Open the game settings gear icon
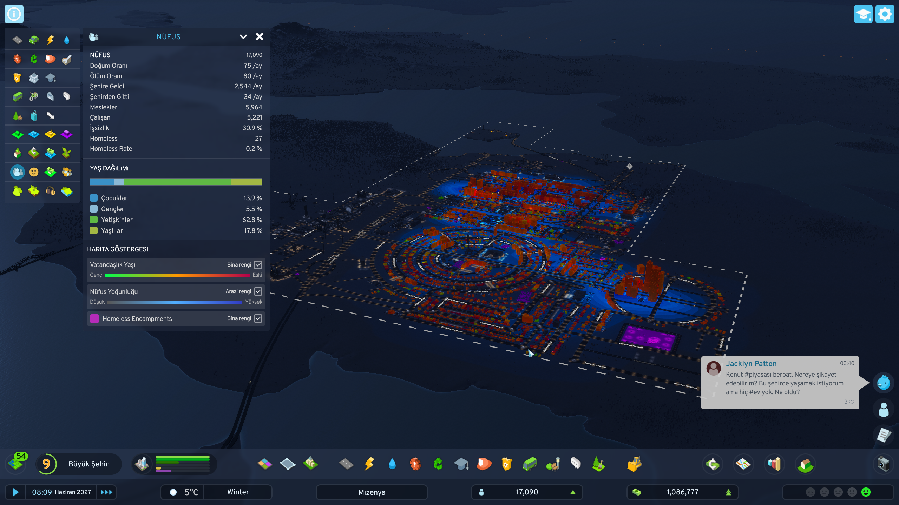The image size is (899, 505). tap(885, 14)
